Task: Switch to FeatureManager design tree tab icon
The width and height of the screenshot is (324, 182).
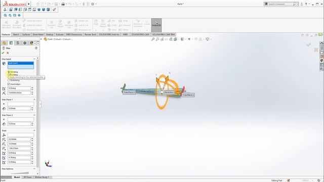Action: (x=4, y=43)
